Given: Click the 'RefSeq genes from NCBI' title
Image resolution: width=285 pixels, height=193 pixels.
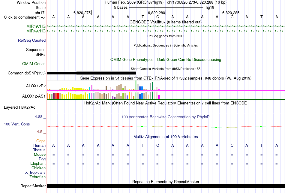Looking at the screenshot, I should click(x=166, y=36).
